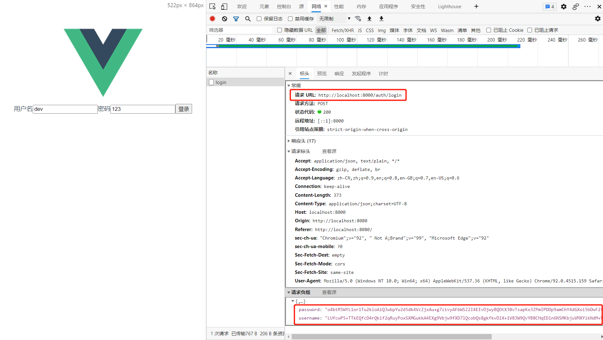This screenshot has height=340, width=603.
Task: Toggle the filter funnel icon
Action: point(236,19)
